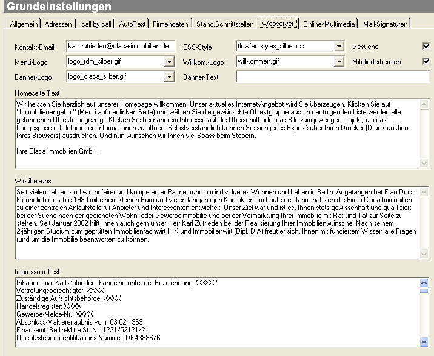Image resolution: width=434 pixels, height=356 pixels.
Task: Click the 'Abschluss-Maklererlaubnis vom: 03.02.1969' line
Action: click(79, 322)
